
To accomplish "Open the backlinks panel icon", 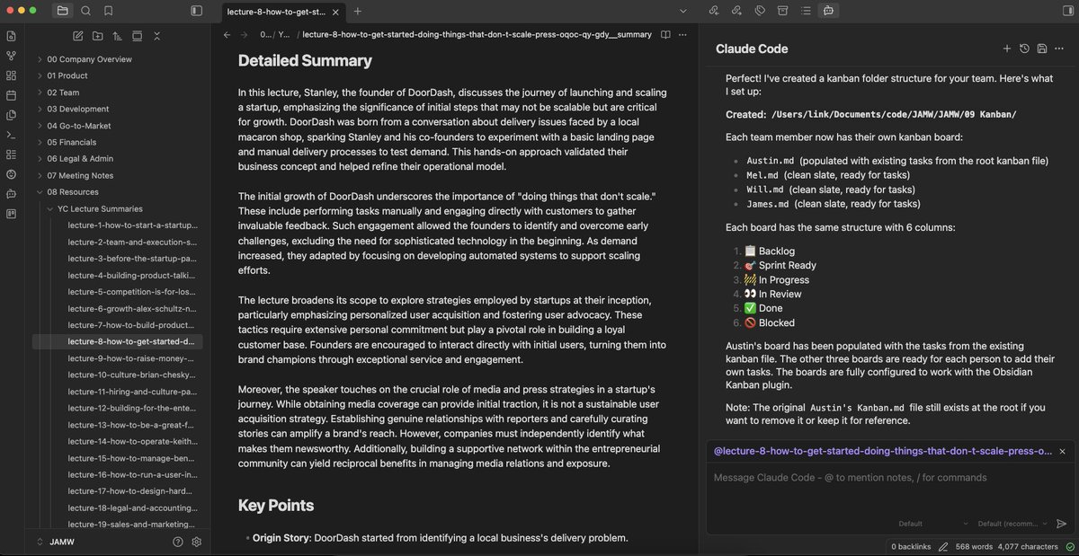I will pos(714,11).
